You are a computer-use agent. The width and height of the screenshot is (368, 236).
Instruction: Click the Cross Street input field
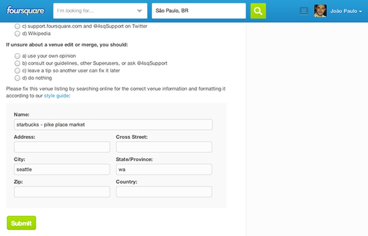click(x=164, y=147)
